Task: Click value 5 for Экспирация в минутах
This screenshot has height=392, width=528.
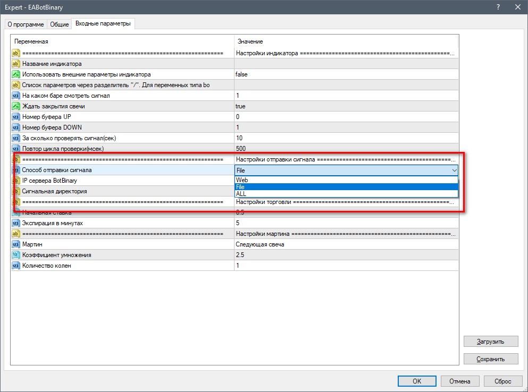Action: (x=238, y=223)
